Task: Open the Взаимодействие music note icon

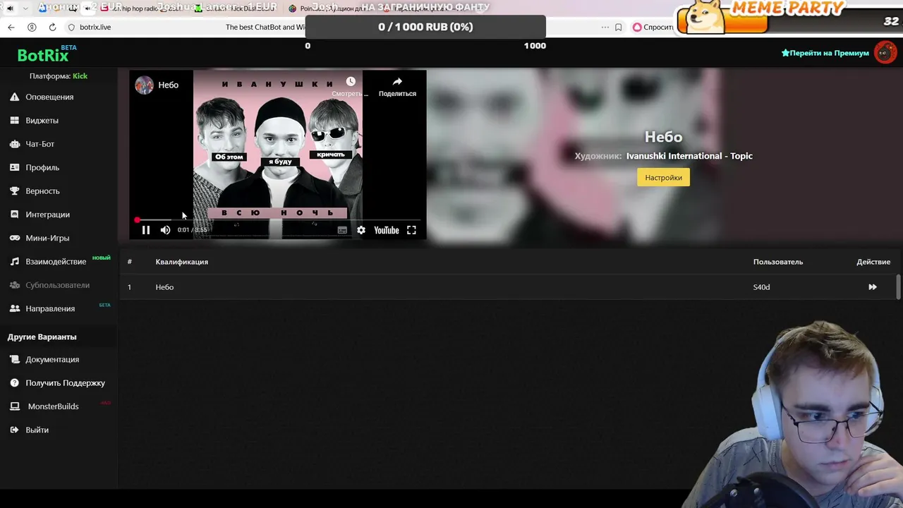Action: [14, 262]
